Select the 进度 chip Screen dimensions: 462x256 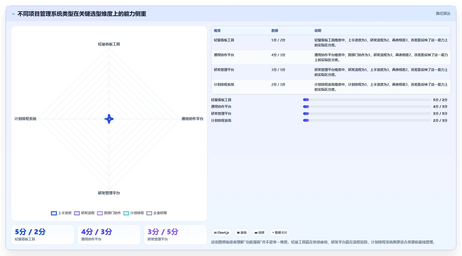(x=259, y=233)
